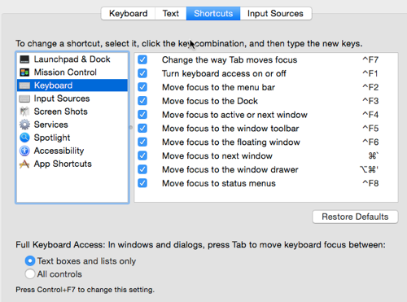Select the Move focus to status menus row

266,183
